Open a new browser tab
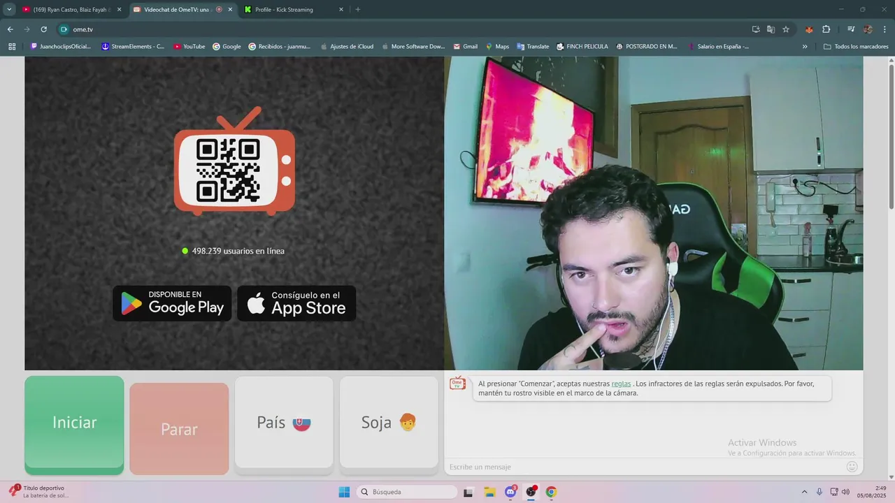This screenshot has width=895, height=503. click(358, 10)
